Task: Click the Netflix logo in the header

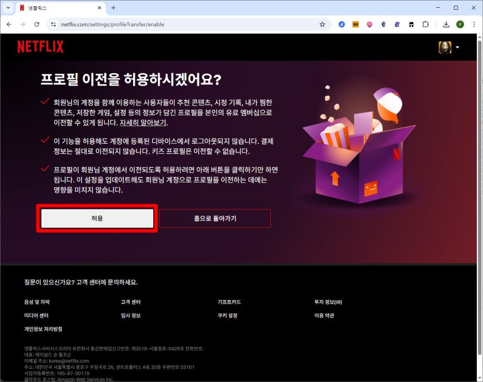Action: coord(40,47)
